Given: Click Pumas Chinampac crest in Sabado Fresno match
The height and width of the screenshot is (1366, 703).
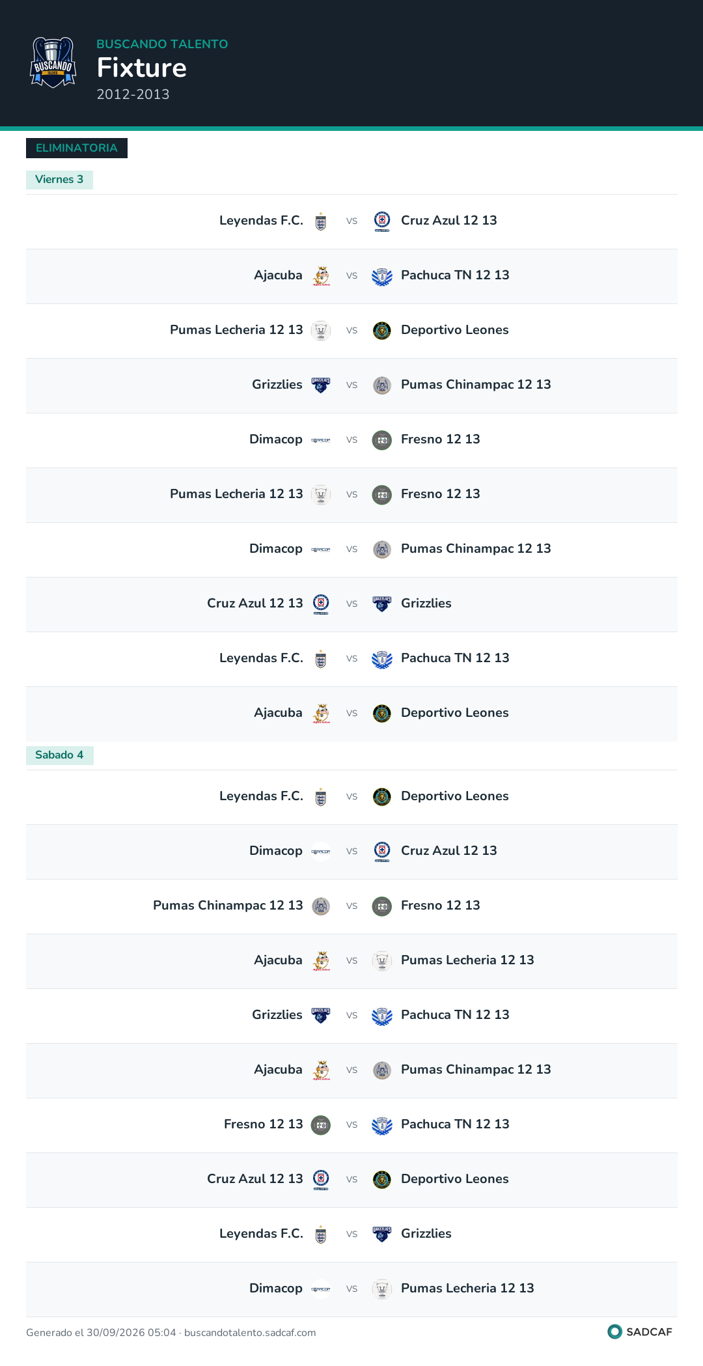Looking at the screenshot, I should point(321,906).
